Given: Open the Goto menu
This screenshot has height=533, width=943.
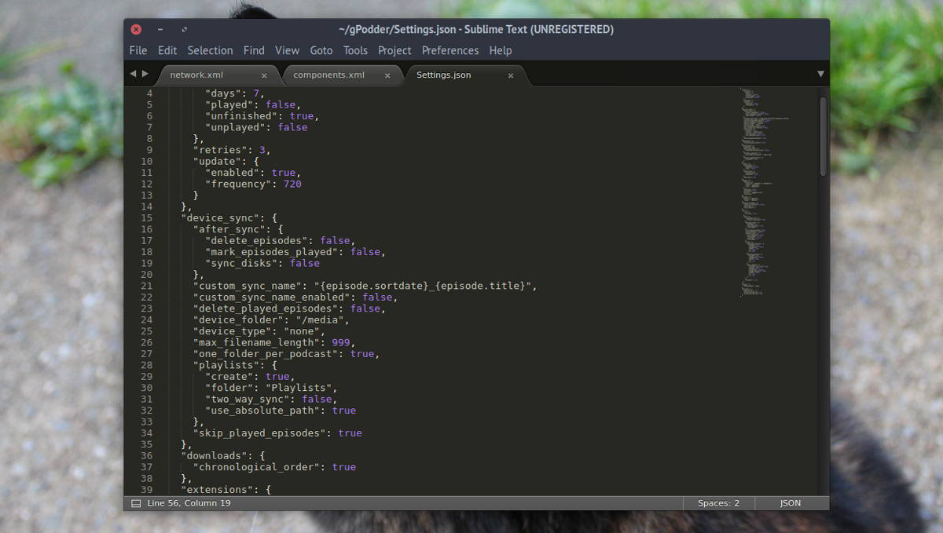Looking at the screenshot, I should point(321,50).
